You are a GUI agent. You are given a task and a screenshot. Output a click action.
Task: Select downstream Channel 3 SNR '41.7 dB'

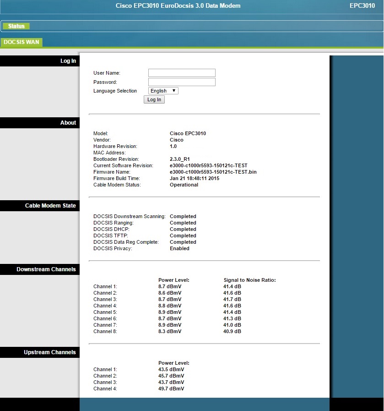tap(232, 299)
